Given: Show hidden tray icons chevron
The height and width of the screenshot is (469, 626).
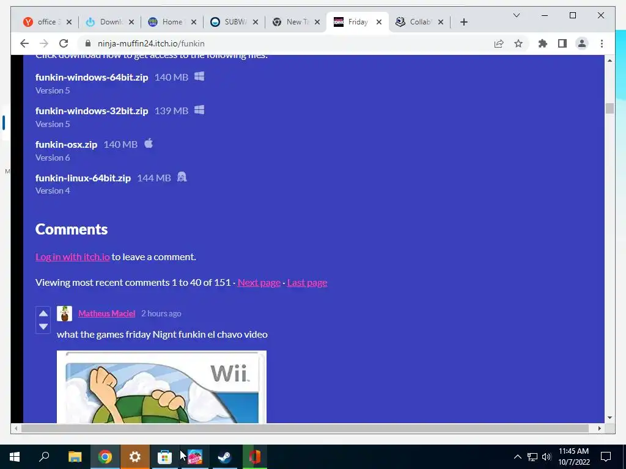Looking at the screenshot, I should pos(517,457).
